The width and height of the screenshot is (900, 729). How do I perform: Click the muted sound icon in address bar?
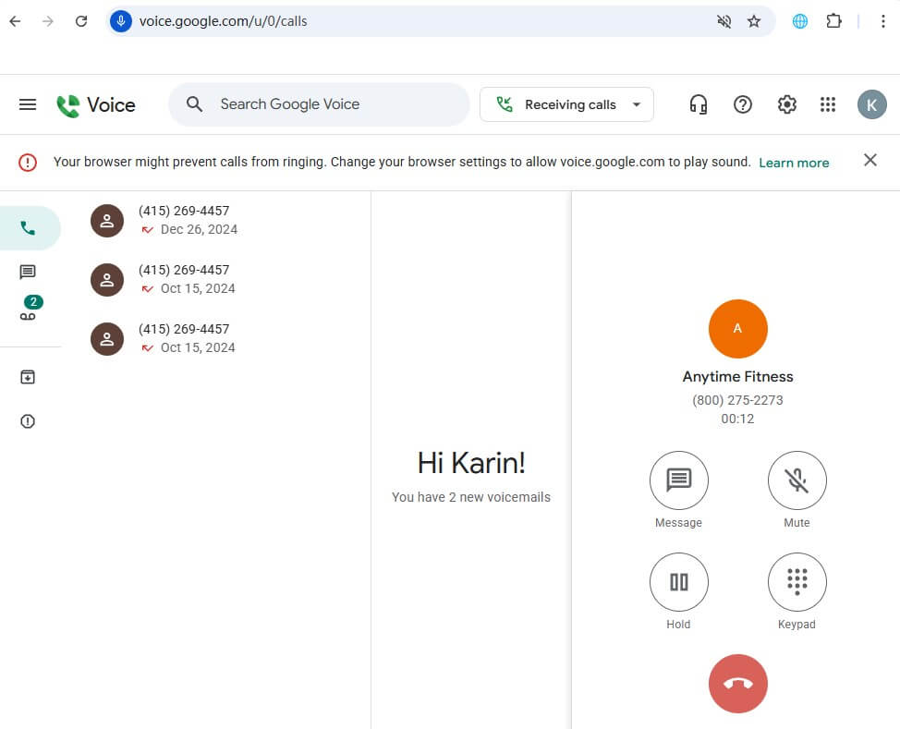click(x=724, y=21)
